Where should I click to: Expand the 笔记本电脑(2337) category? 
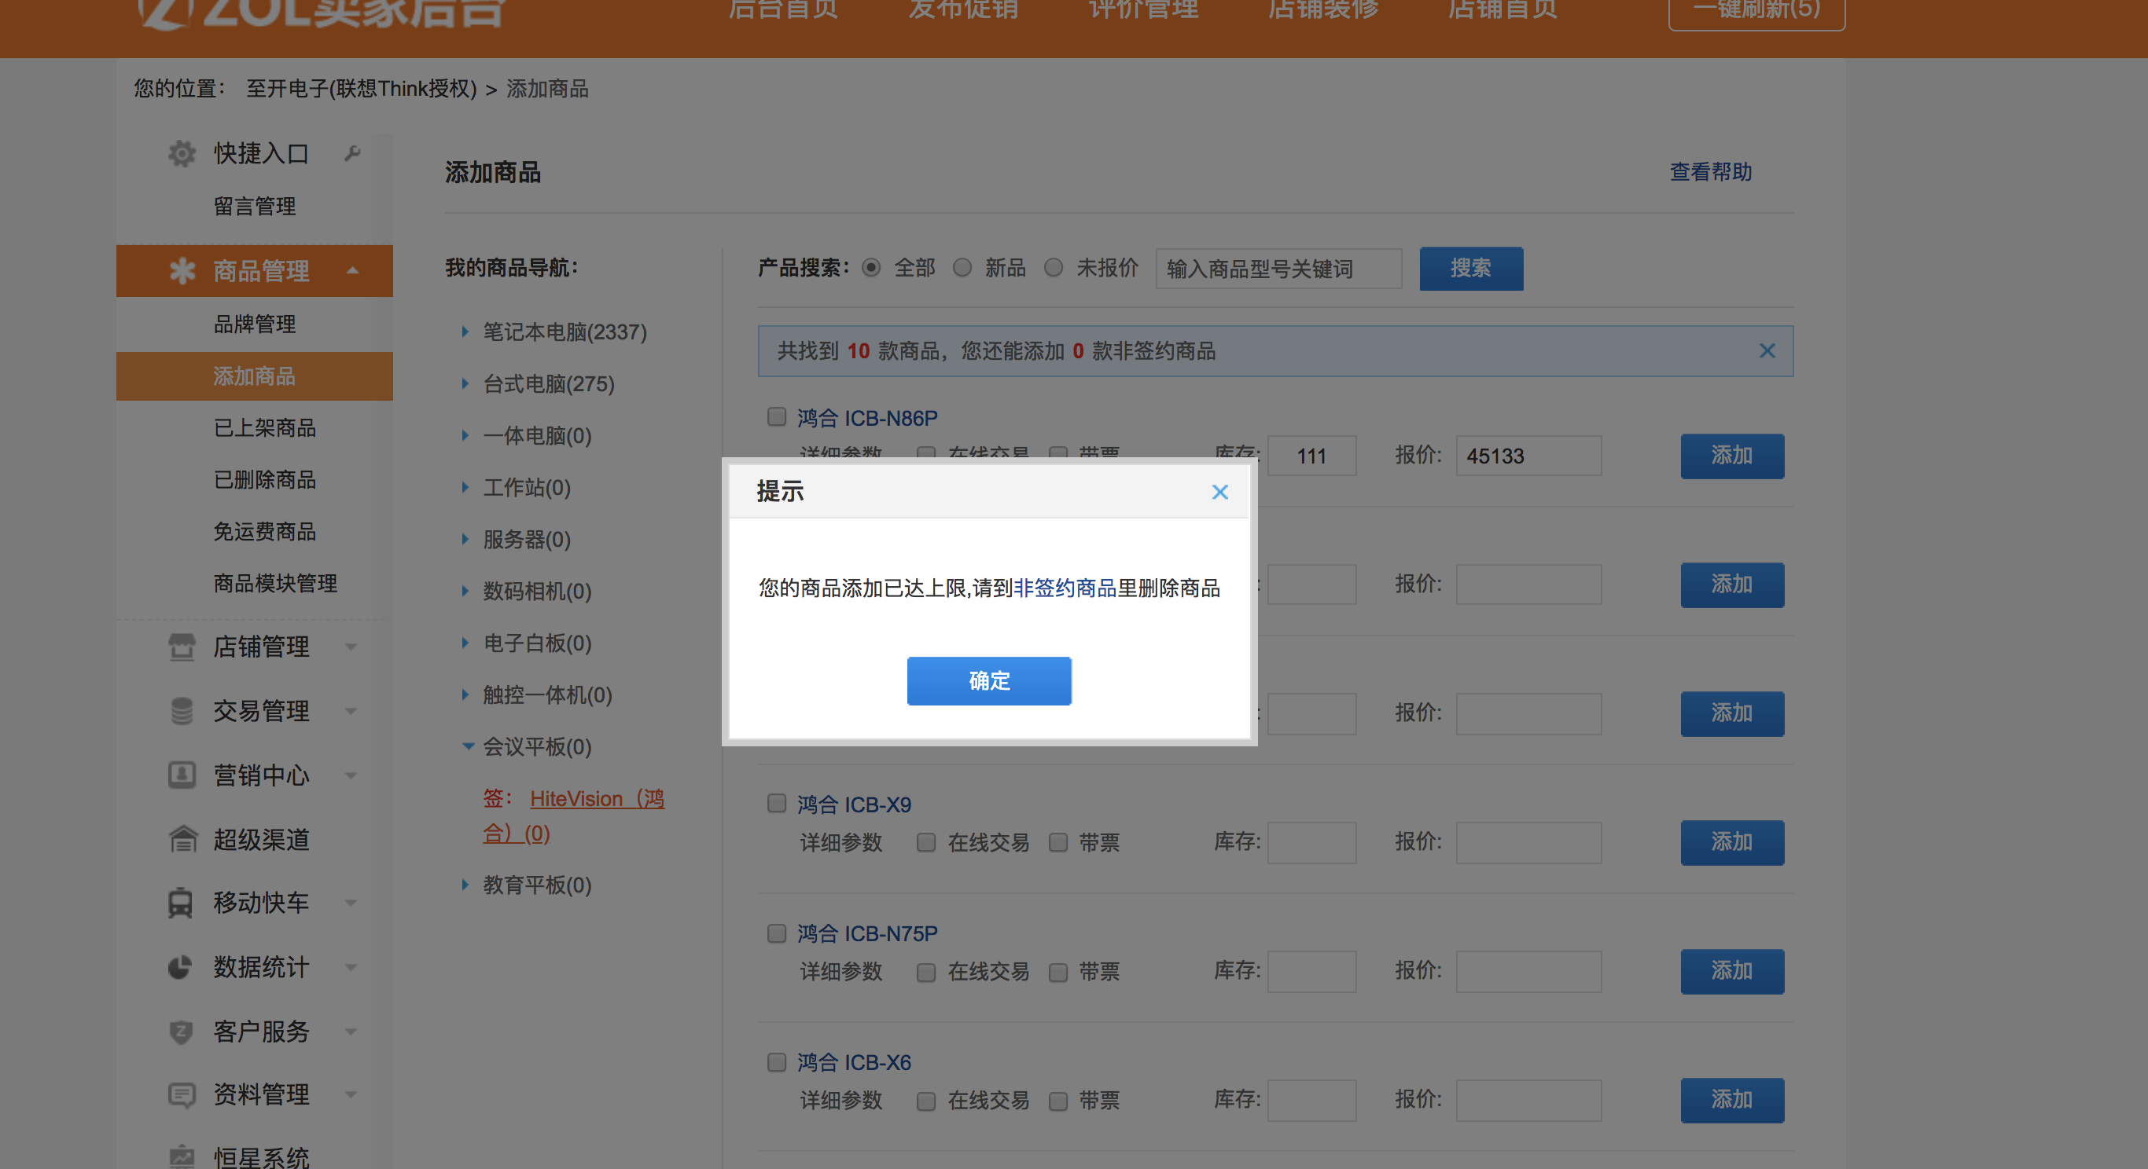point(465,332)
